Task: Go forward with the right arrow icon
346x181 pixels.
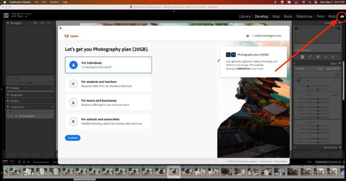Action: pyautogui.click(x=28, y=162)
